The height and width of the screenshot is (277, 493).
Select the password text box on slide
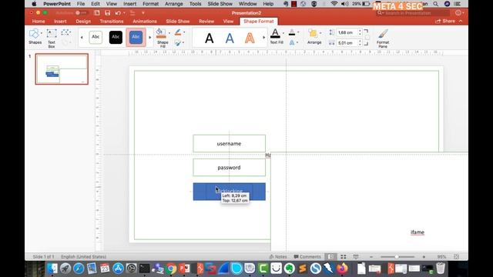click(x=230, y=168)
